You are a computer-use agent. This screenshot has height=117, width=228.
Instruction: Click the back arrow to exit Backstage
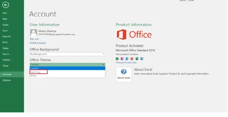(5, 5)
